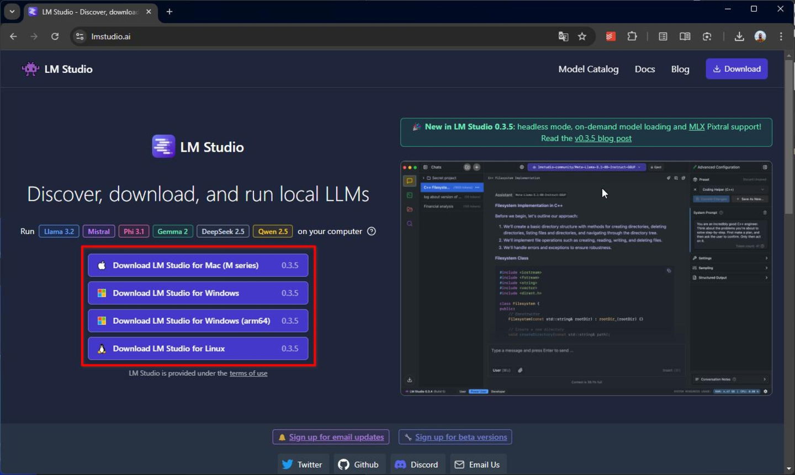Click the help question mark beside model badges
This screenshot has width=795, height=475.
pos(371,231)
